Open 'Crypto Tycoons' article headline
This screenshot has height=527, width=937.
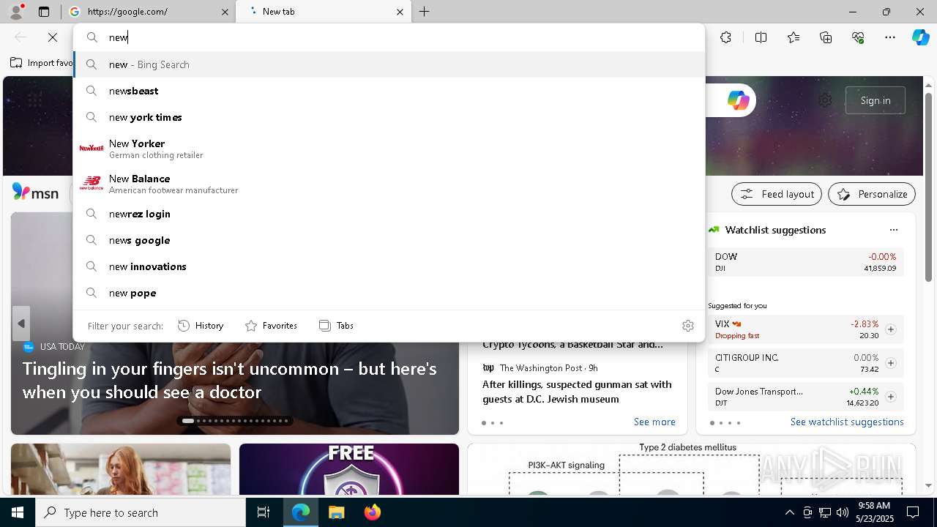tap(572, 344)
